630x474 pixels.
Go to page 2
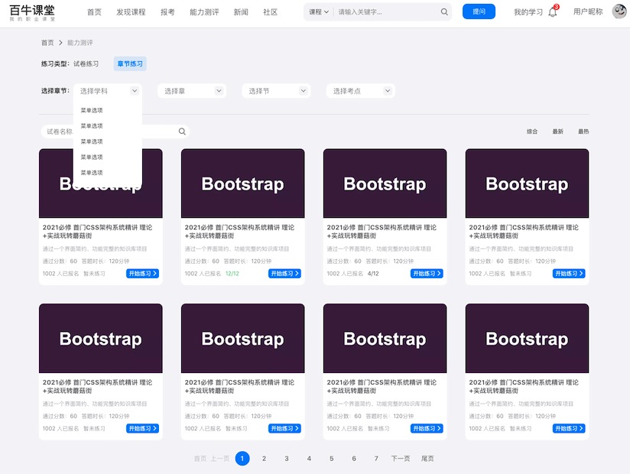pyautogui.click(x=264, y=459)
